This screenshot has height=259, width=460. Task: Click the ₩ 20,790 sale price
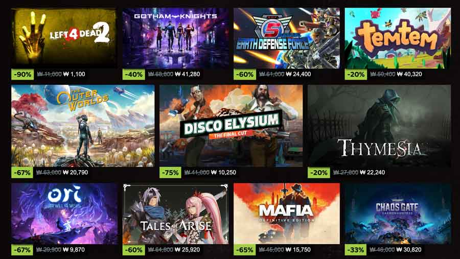point(76,173)
